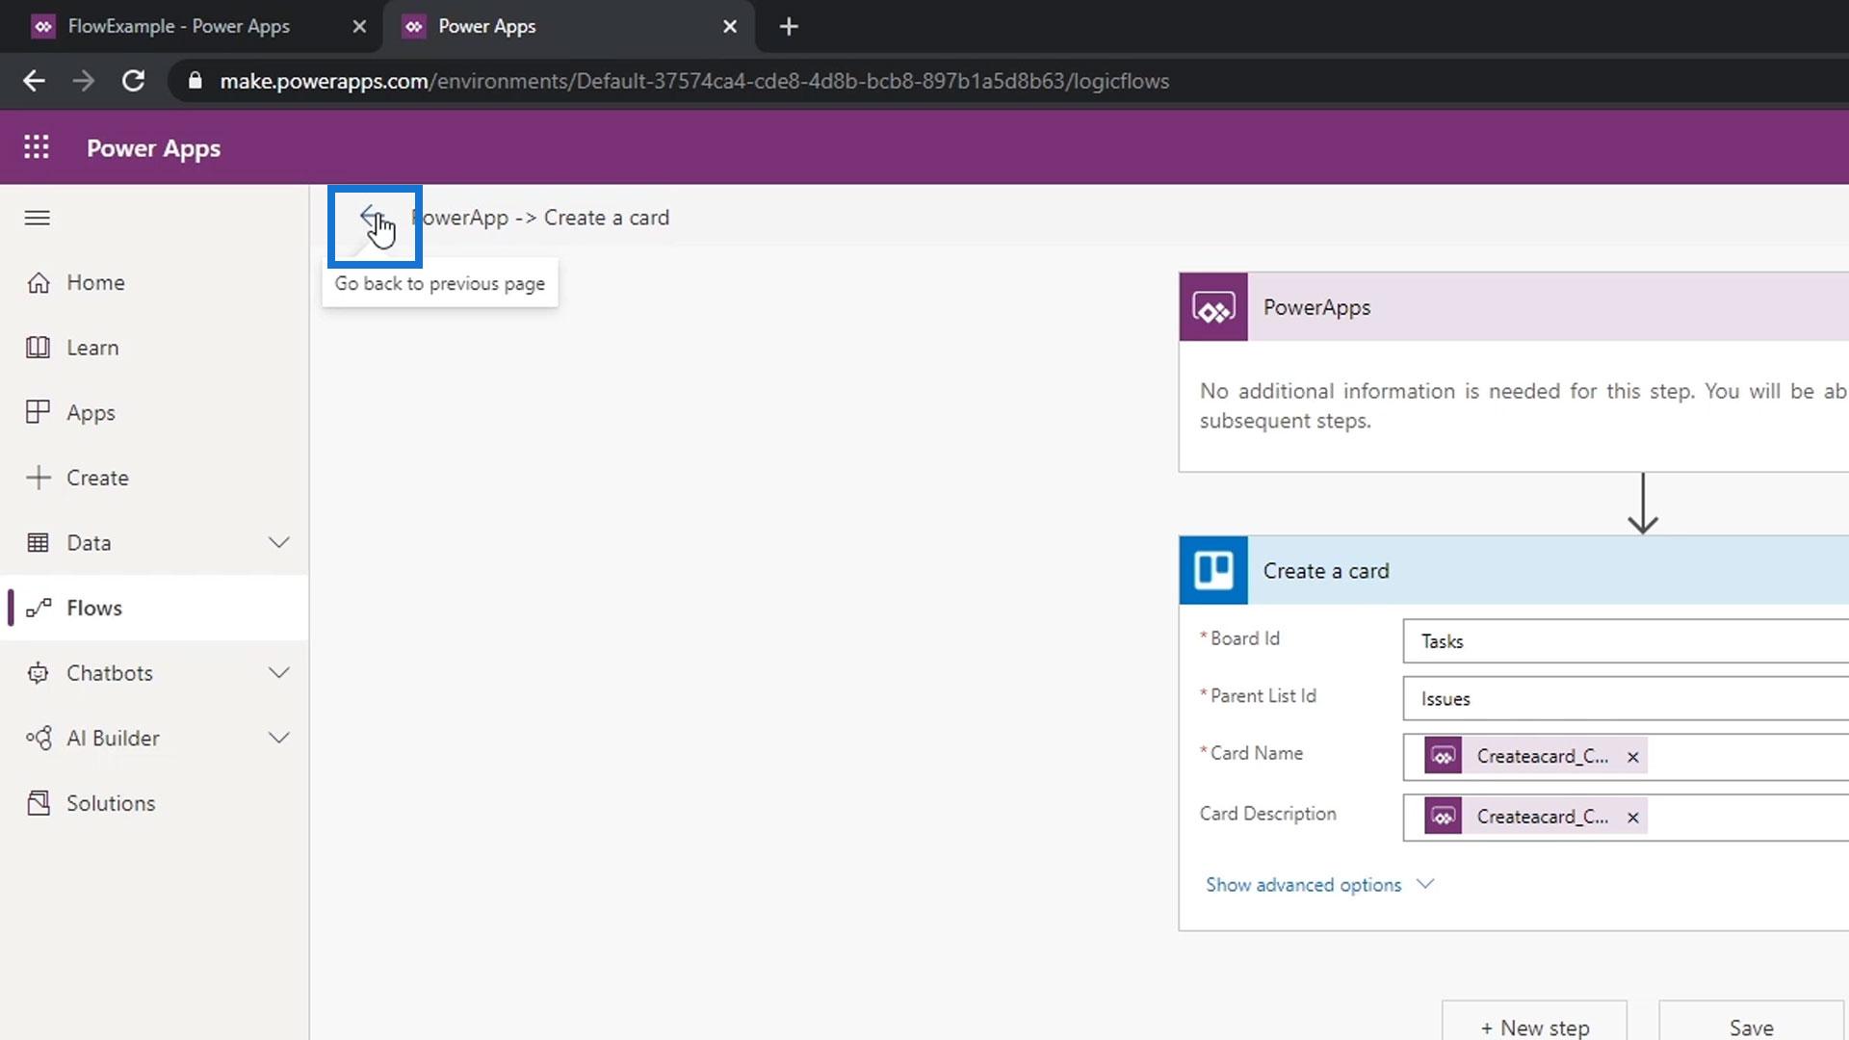Reload the browser page
The width and height of the screenshot is (1849, 1040).
point(133,81)
